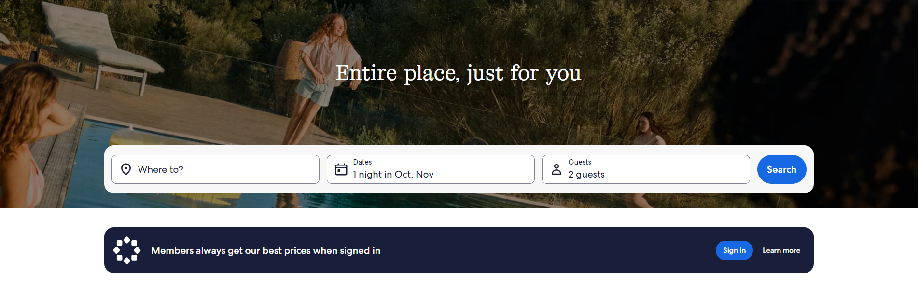Click the location pin icon
The height and width of the screenshot is (288, 919).
click(x=126, y=169)
